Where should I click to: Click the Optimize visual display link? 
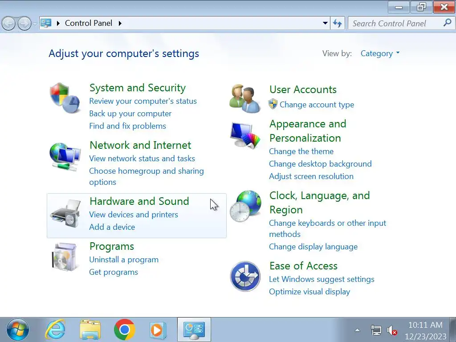point(309,291)
